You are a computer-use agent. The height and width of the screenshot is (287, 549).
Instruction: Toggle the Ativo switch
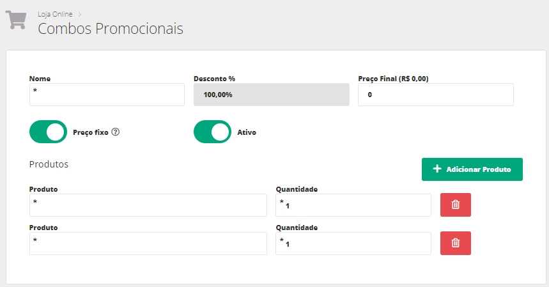pos(212,132)
